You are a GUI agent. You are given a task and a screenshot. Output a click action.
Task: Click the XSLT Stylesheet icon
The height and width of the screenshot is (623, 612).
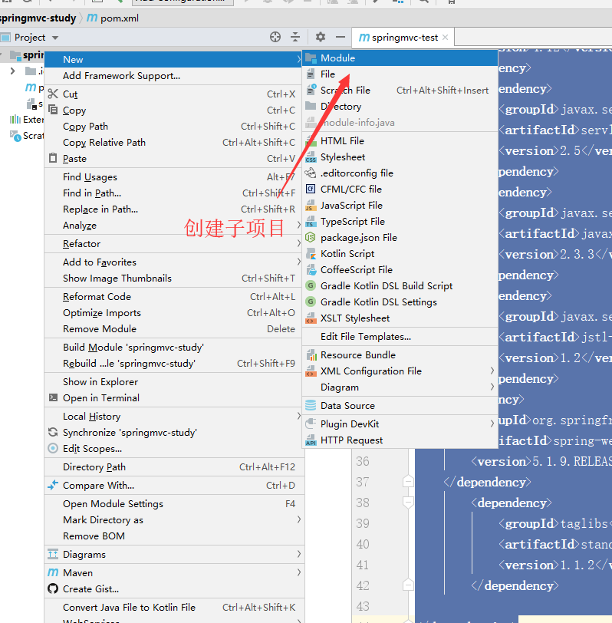click(311, 318)
